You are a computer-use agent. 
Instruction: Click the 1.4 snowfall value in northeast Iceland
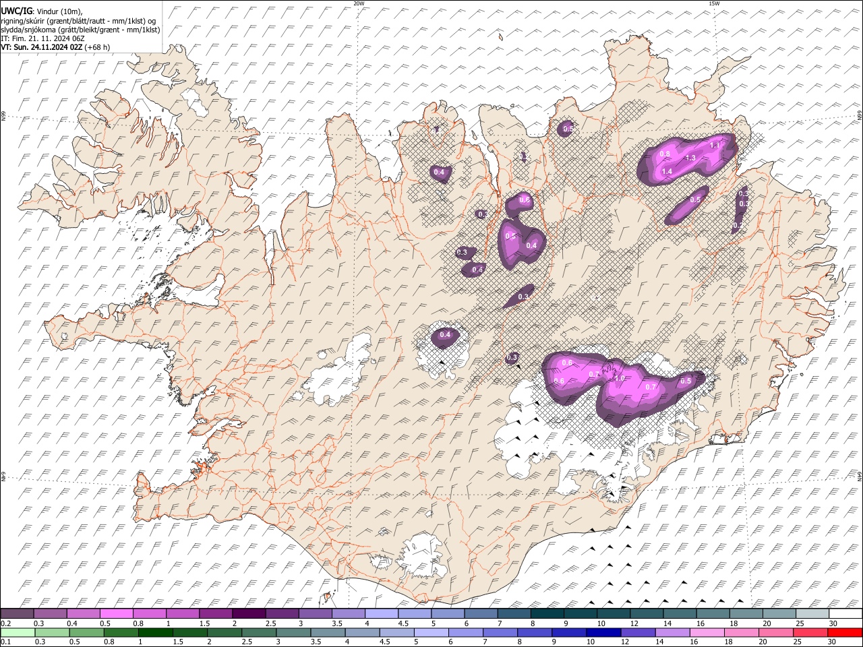667,173
